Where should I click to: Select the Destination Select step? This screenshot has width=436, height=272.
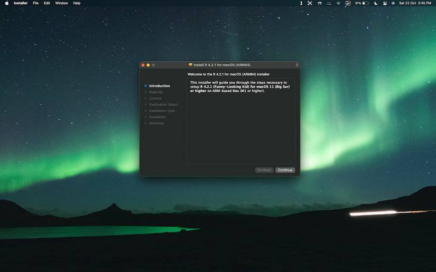pos(163,104)
